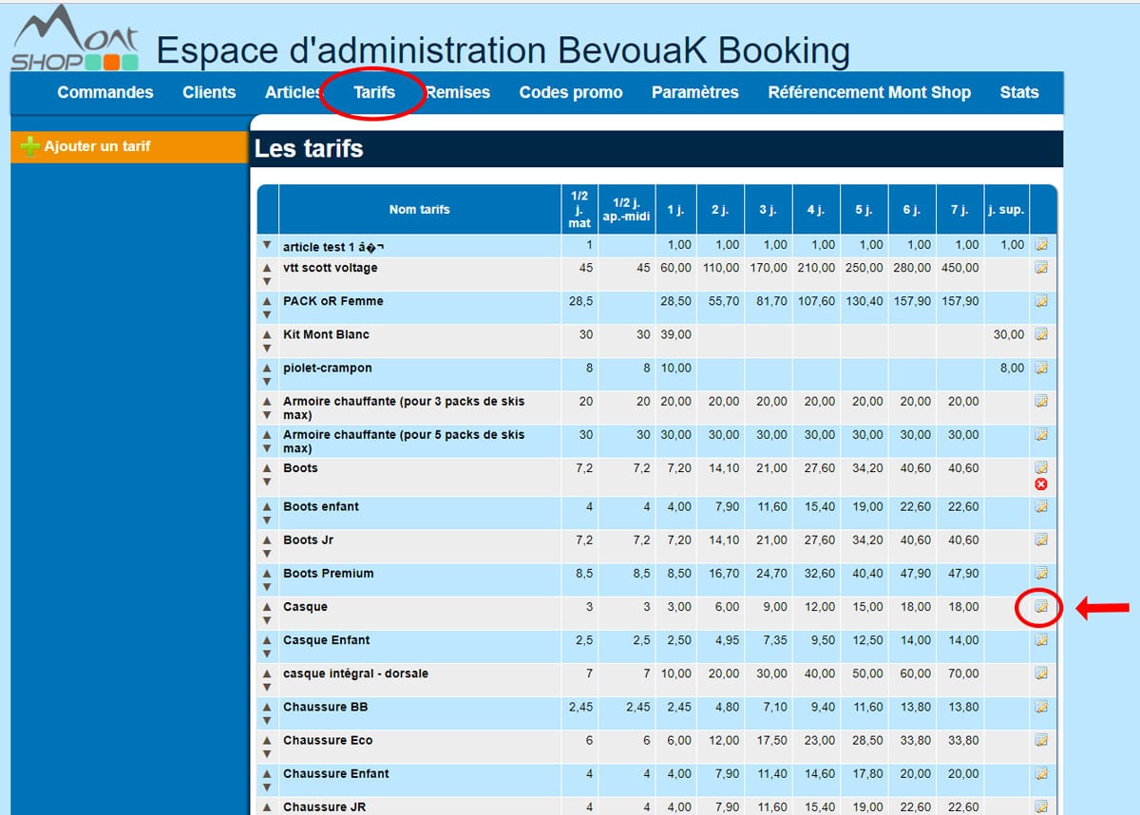Select the "vtt scott voltage" tarif name

[331, 268]
